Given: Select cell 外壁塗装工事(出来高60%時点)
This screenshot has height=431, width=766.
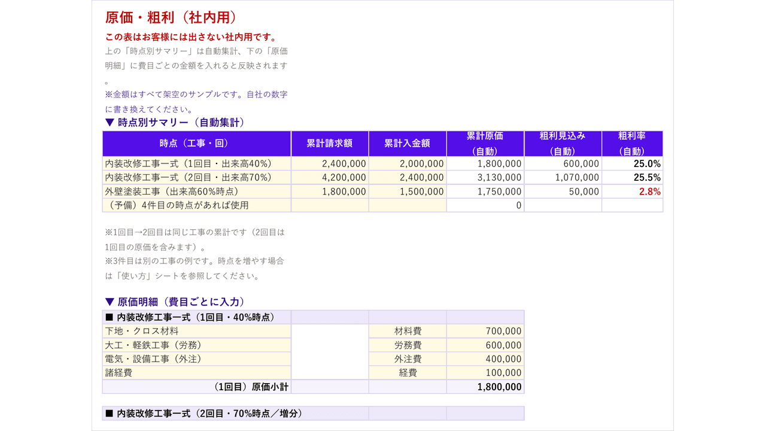Looking at the screenshot, I should (x=197, y=192).
